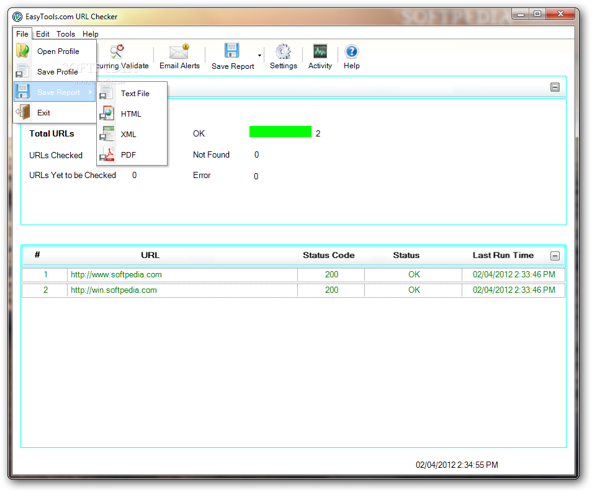The image size is (592, 492).
Task: Expand the Save Report toolbar dropdown arrow
Action: (x=260, y=55)
